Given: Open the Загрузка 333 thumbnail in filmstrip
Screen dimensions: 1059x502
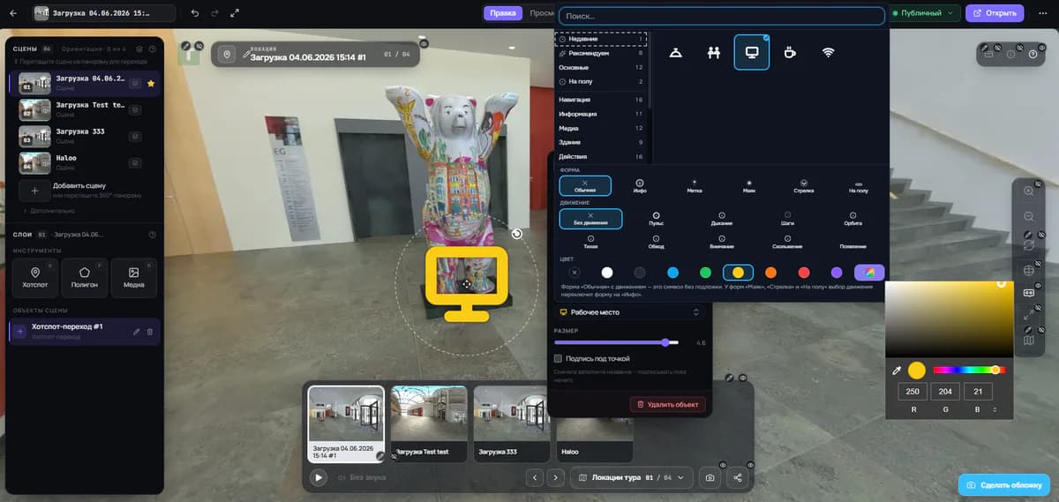Looking at the screenshot, I should click(x=512, y=424).
